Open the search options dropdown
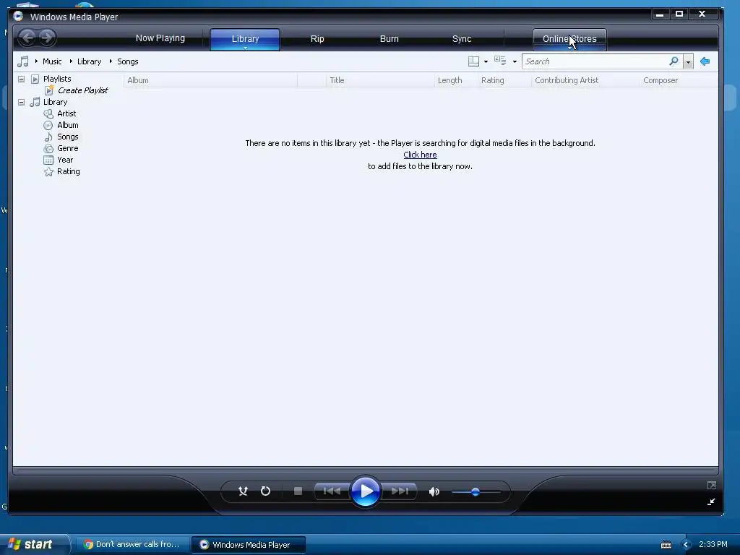 688,62
